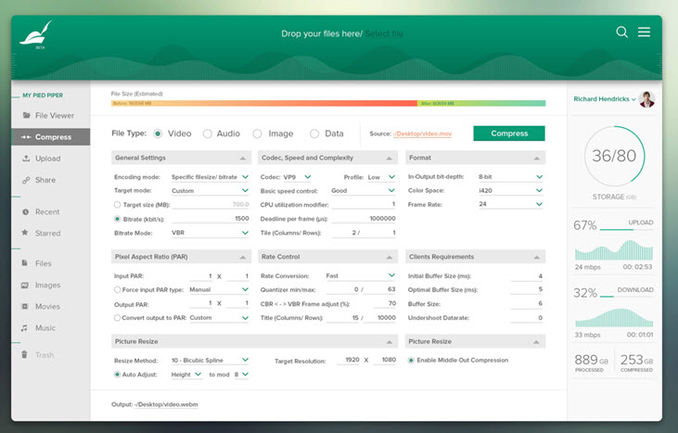Select the Audio file type radio button

coord(207,134)
